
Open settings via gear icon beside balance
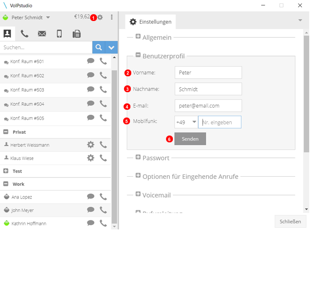[x=100, y=17]
